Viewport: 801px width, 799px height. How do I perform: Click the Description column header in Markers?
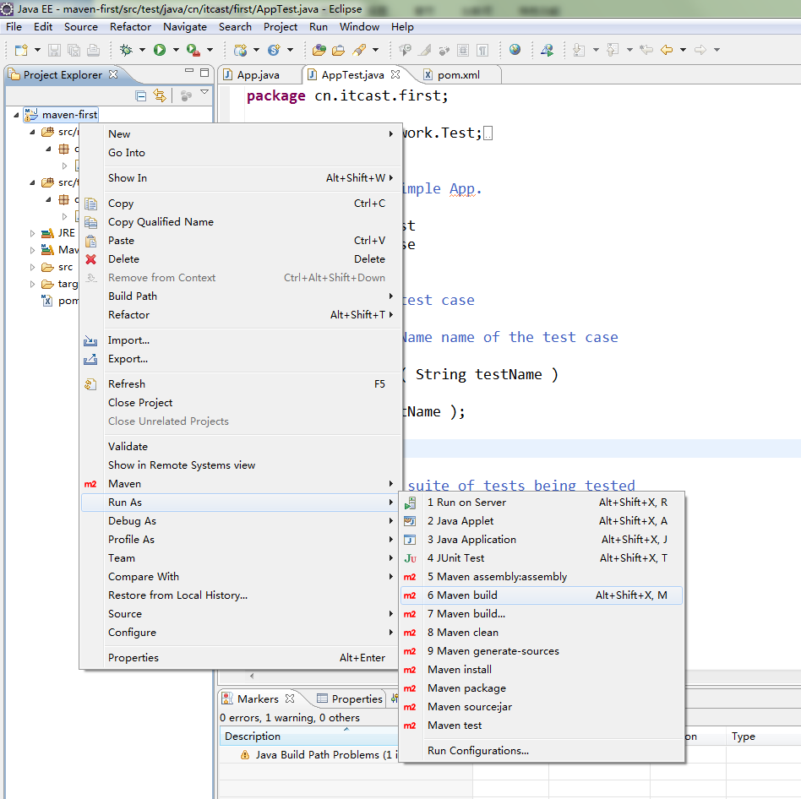coord(253,736)
